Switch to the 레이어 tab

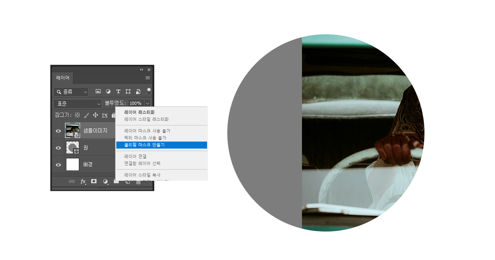[63, 78]
